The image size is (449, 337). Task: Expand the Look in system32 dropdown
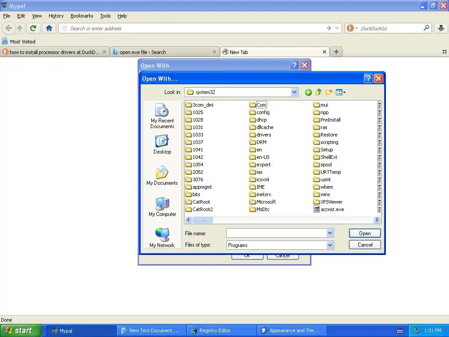(x=294, y=92)
